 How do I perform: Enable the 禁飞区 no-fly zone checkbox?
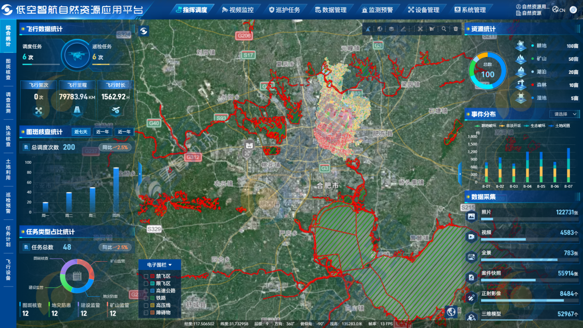(x=146, y=276)
